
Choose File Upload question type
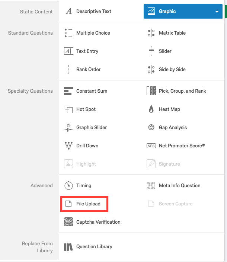click(84, 204)
